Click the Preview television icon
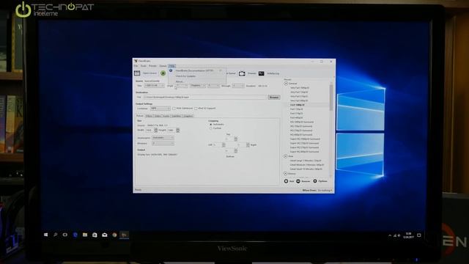 coord(242,73)
